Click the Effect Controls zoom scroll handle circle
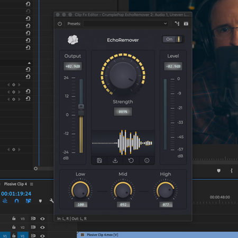This screenshot has height=238, width=238. [35, 169]
